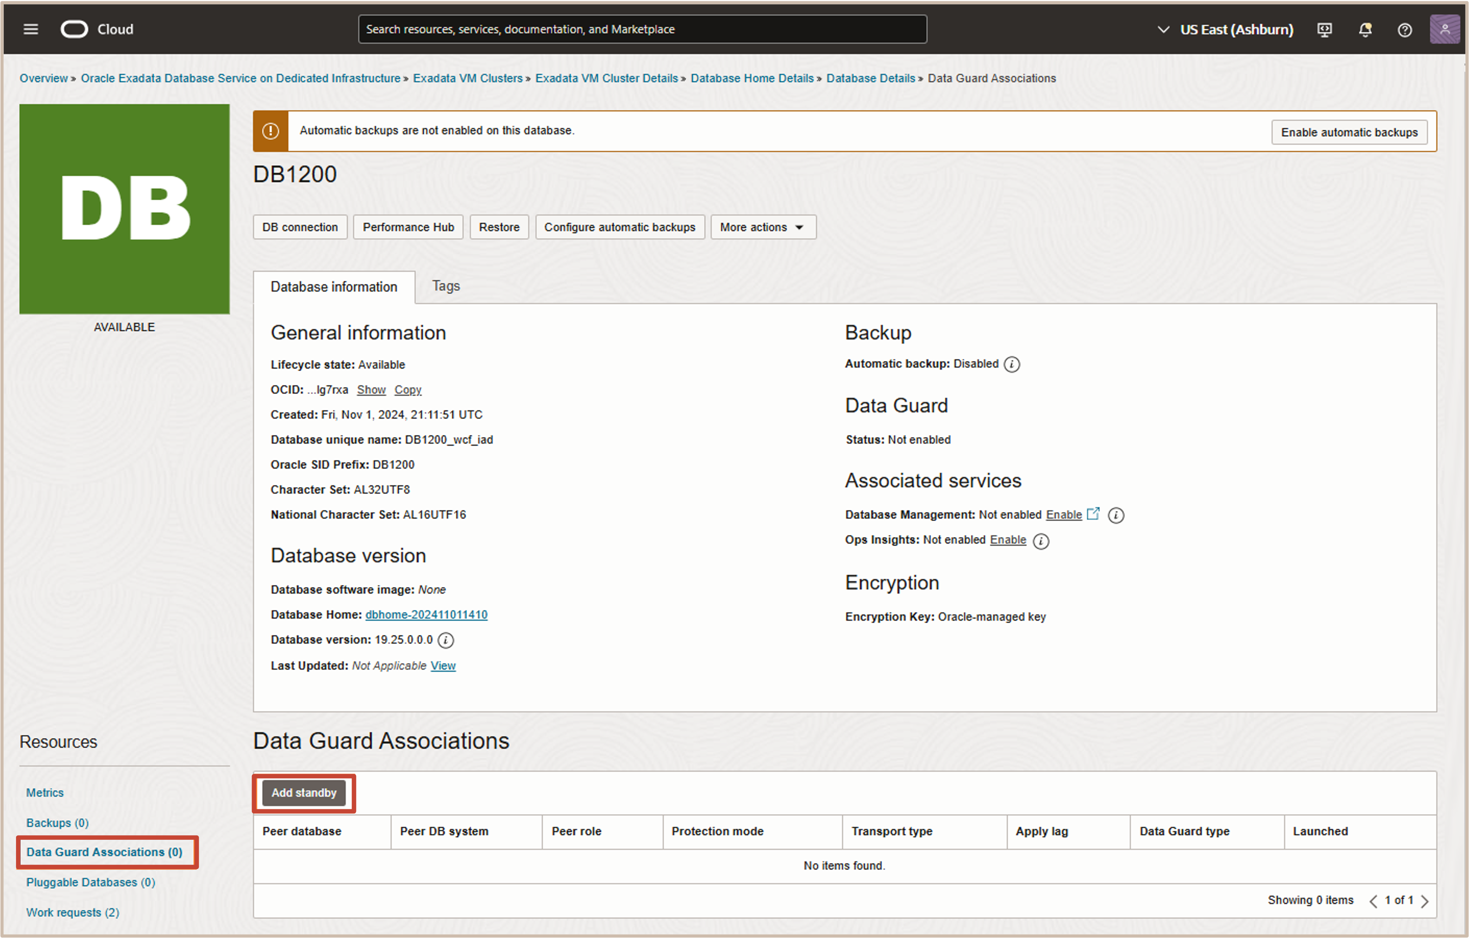The height and width of the screenshot is (938, 1469).
Task: Open Pluggable Databases in Resources list
Action: pyautogui.click(x=90, y=883)
